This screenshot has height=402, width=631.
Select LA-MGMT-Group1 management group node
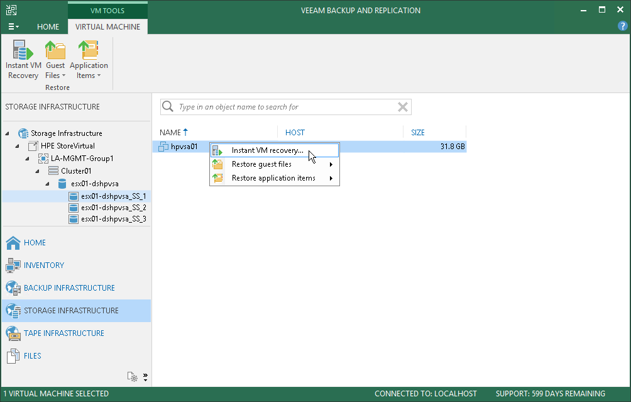pos(82,159)
